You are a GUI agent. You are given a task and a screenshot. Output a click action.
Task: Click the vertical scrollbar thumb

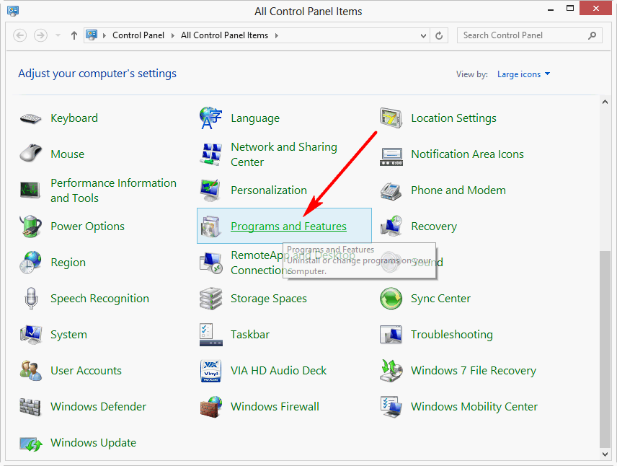(x=605, y=349)
